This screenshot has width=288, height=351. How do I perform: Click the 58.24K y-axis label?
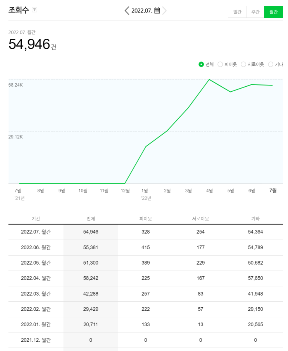pos(16,85)
